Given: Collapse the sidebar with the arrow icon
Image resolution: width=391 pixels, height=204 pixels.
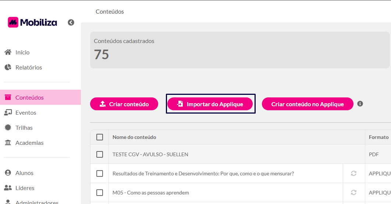Looking at the screenshot, I should tap(71, 22).
